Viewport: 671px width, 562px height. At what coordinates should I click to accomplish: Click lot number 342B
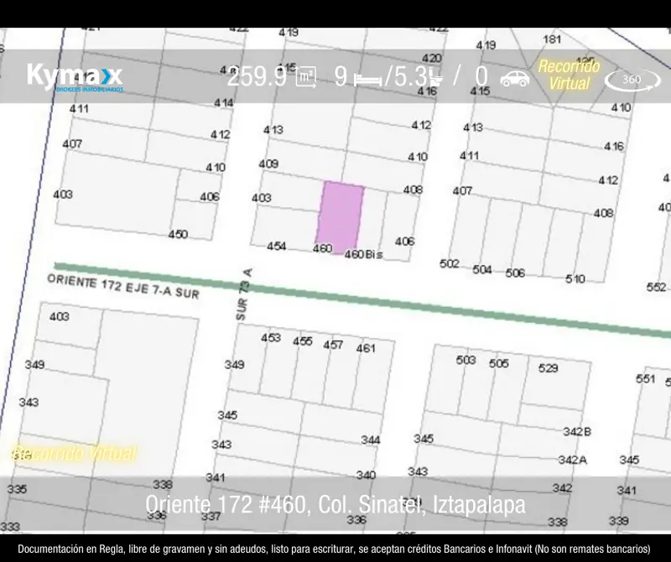[x=577, y=431]
